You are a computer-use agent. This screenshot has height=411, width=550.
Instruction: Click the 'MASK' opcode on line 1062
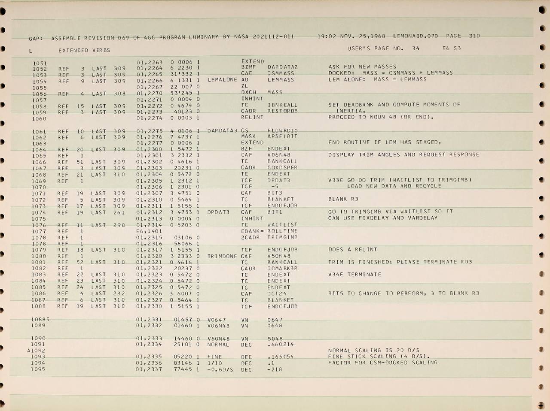pos(248,137)
